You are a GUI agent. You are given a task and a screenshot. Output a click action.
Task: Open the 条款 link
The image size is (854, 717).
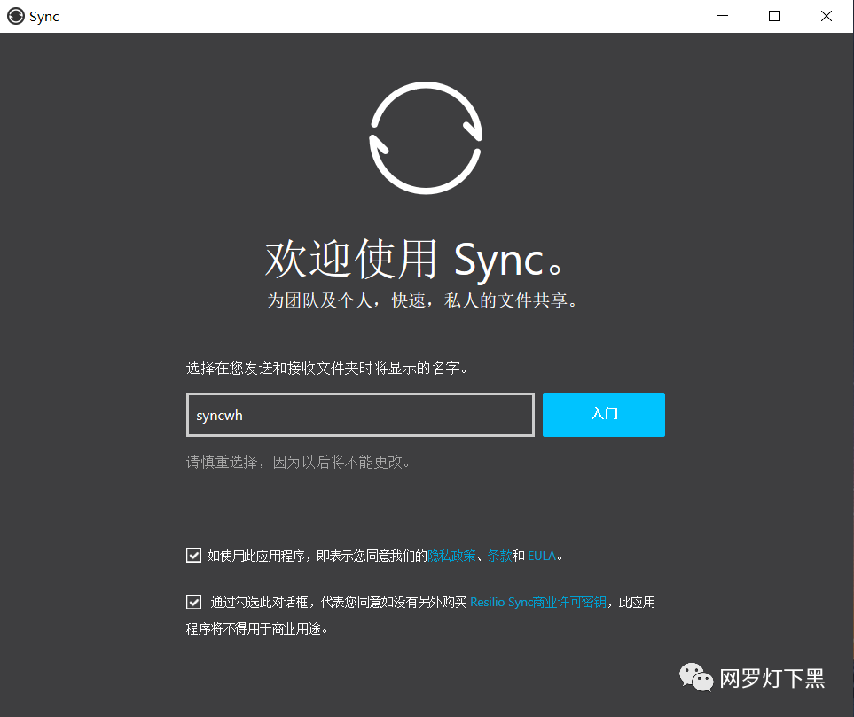pos(498,556)
